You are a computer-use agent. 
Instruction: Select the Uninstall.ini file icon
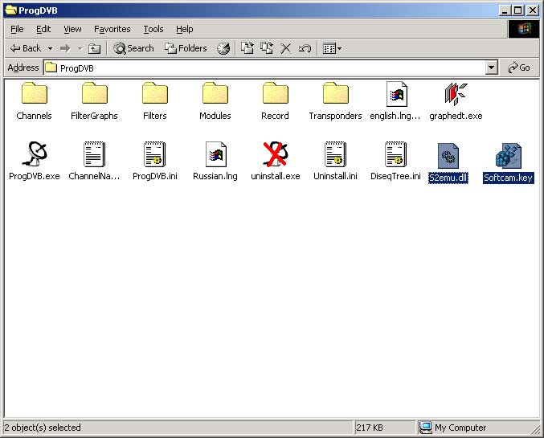[336, 154]
